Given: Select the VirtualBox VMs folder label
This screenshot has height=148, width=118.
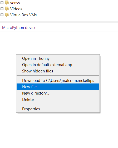Looking at the screenshot, I should 23,15.
